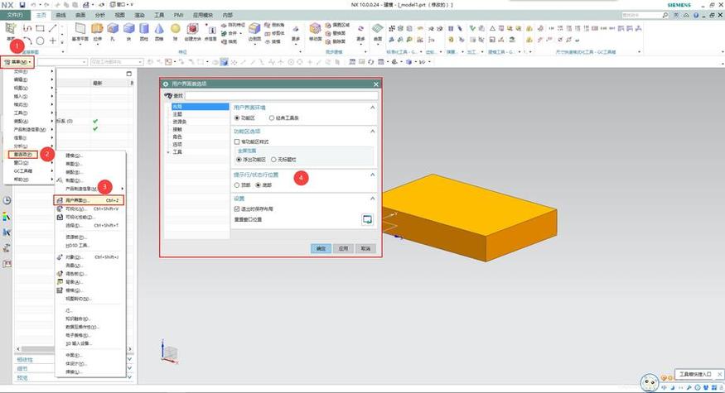
Task: Click the Unite (合并) icon
Action: click(225, 33)
